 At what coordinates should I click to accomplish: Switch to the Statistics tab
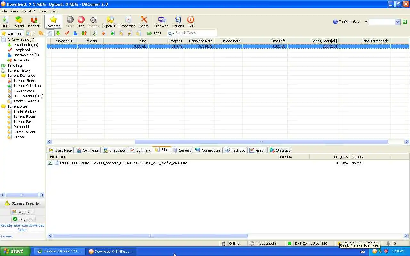coord(280,150)
